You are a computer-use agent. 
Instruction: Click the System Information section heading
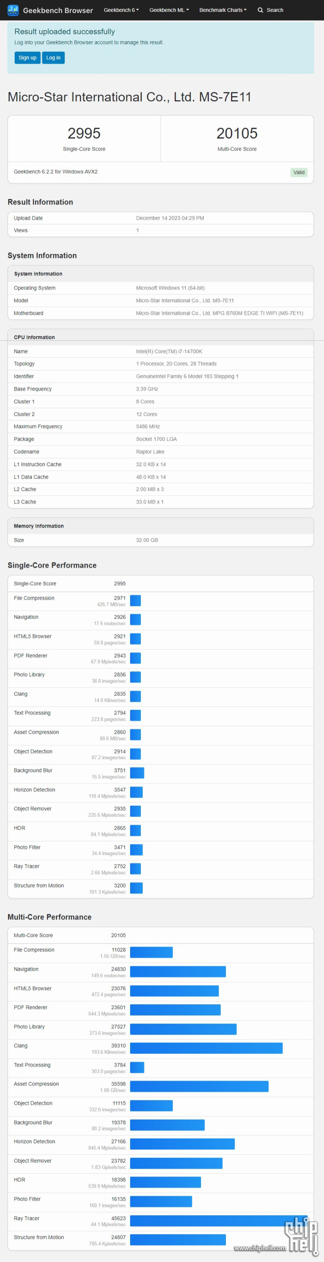coord(42,256)
